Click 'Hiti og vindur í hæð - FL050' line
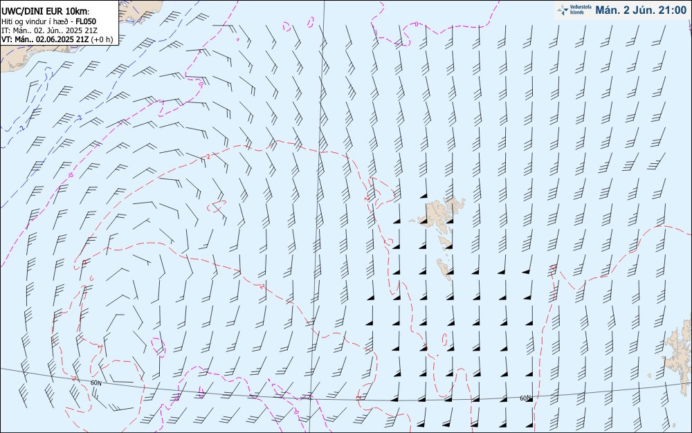This screenshot has height=433, width=692. coord(48,21)
